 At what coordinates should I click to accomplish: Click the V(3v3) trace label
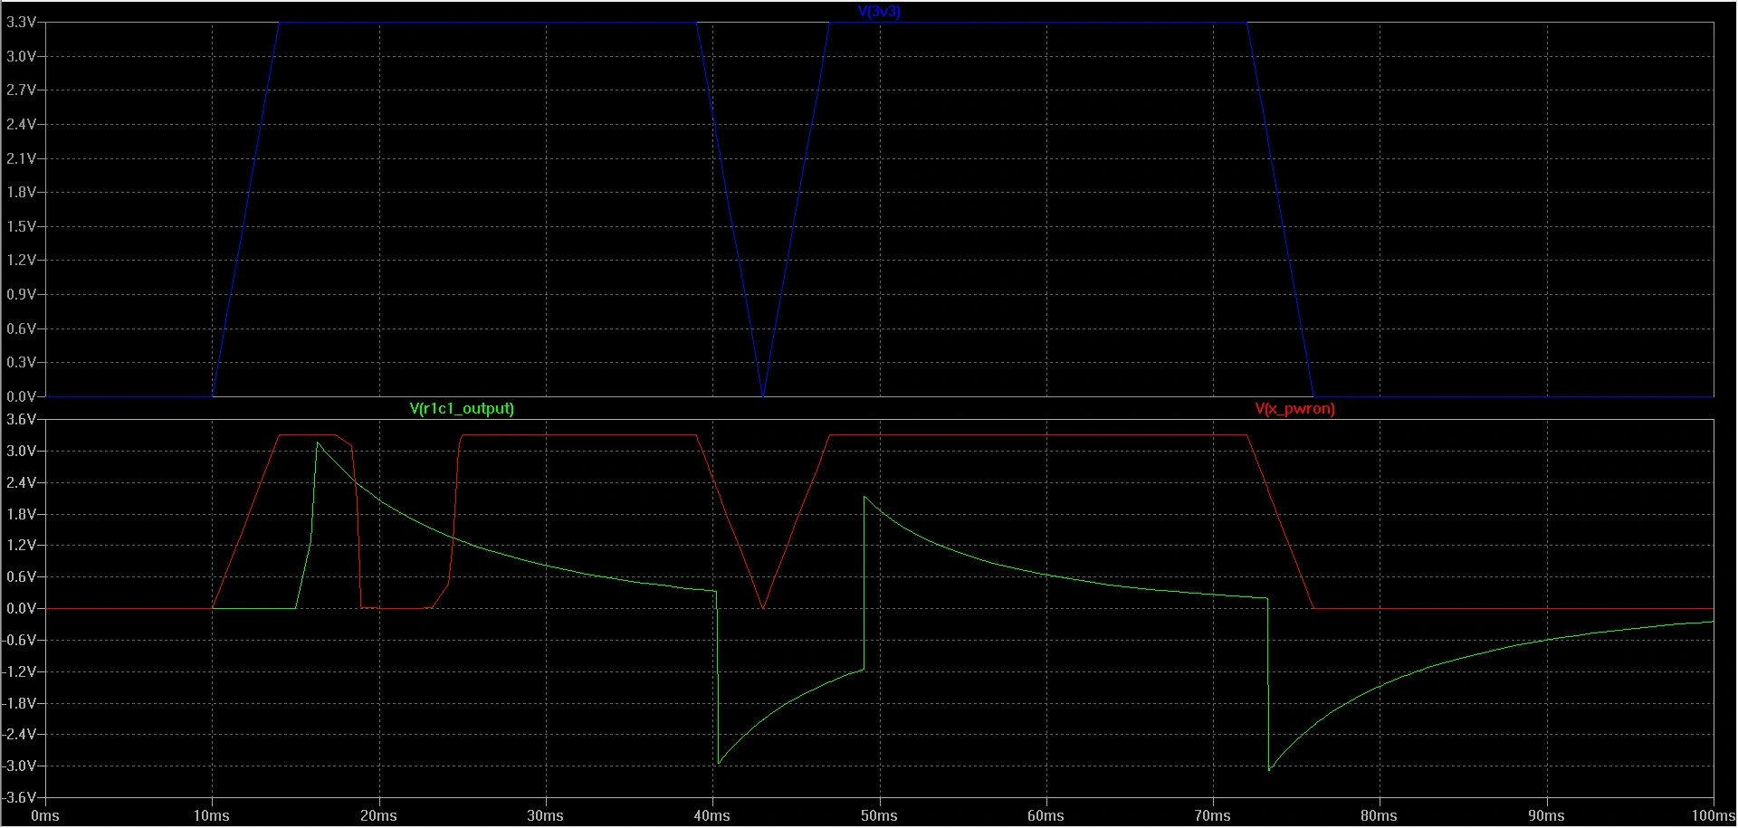(879, 12)
